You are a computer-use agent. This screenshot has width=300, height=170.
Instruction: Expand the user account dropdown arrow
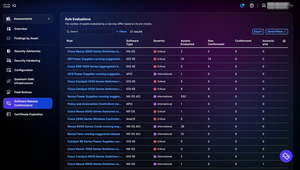click(x=292, y=6)
